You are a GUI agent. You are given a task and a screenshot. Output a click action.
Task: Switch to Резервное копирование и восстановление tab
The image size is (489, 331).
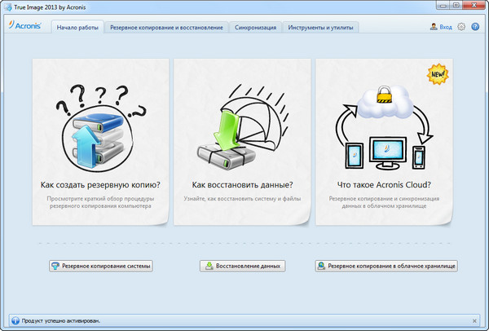pyautogui.click(x=165, y=27)
